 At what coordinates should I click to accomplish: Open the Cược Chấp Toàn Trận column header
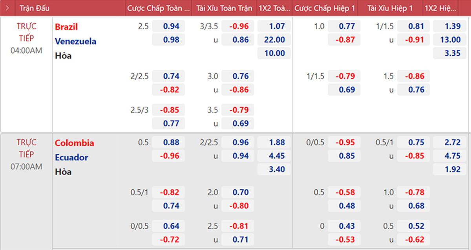point(159,8)
